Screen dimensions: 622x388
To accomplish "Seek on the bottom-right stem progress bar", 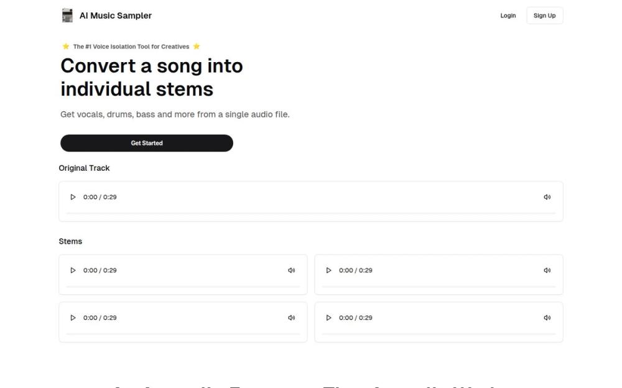I will click(439, 334).
